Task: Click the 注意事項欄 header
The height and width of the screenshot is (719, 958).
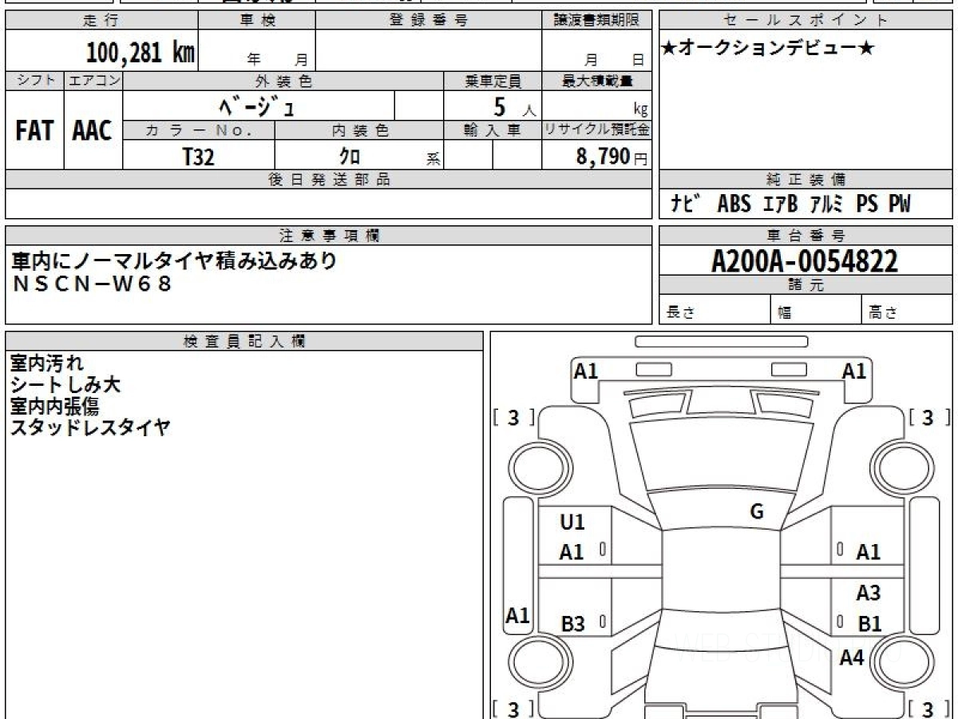Action: (x=329, y=236)
